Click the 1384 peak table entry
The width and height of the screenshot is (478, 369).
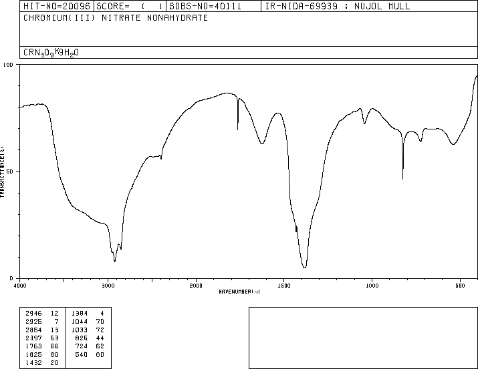tap(88, 313)
